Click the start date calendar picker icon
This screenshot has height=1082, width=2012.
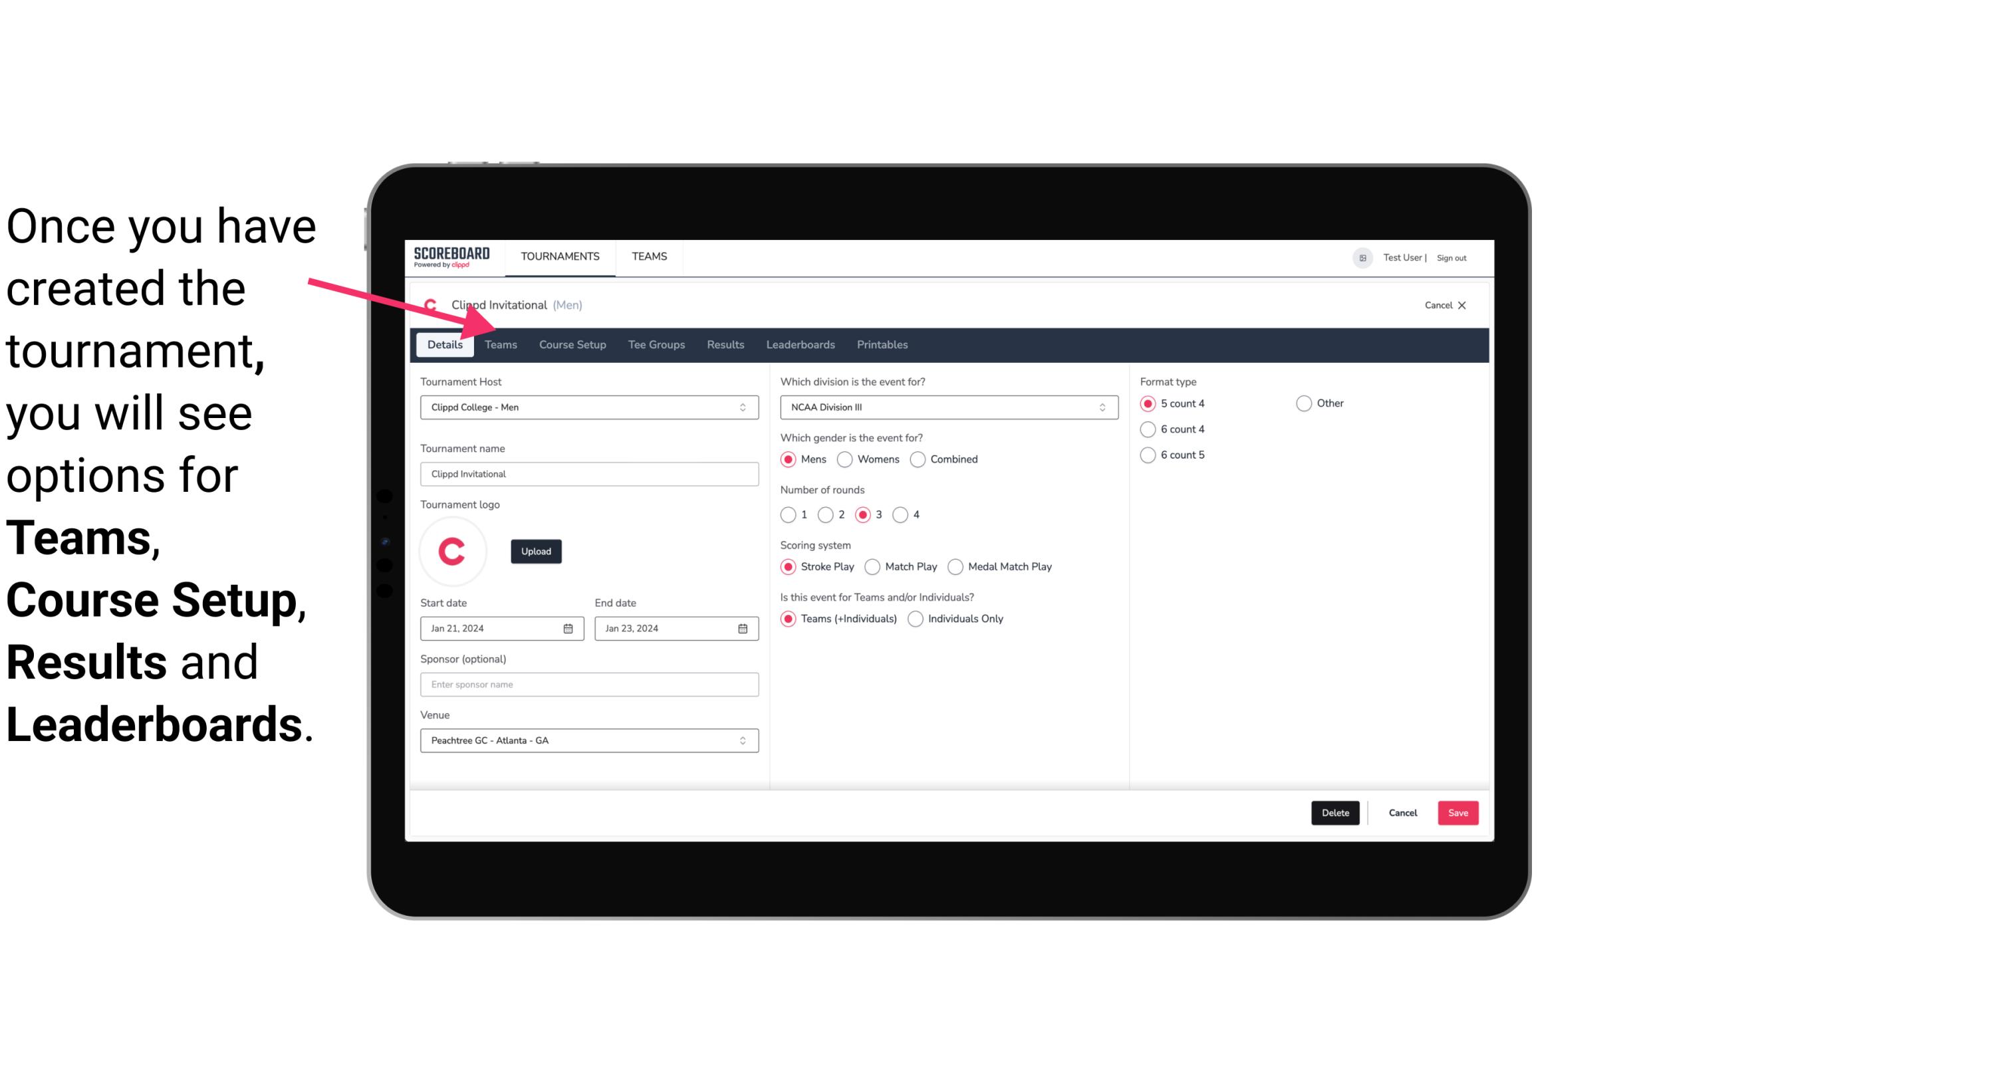pyautogui.click(x=568, y=627)
